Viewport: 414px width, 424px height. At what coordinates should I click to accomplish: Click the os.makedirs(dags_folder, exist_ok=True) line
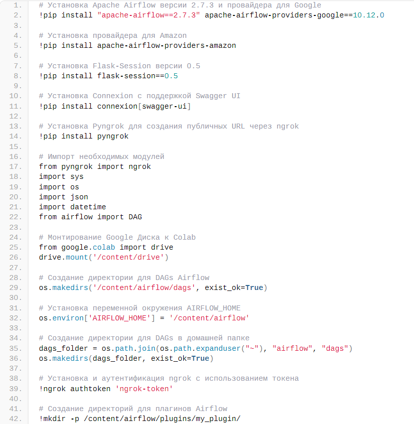(126, 359)
